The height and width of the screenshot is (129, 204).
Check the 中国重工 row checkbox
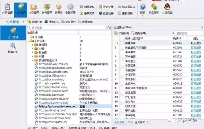[x=122, y=61]
